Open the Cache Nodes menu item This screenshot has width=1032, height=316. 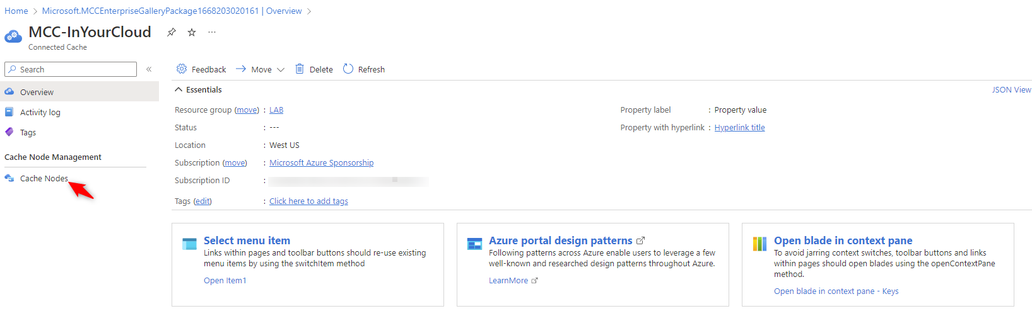click(x=44, y=179)
